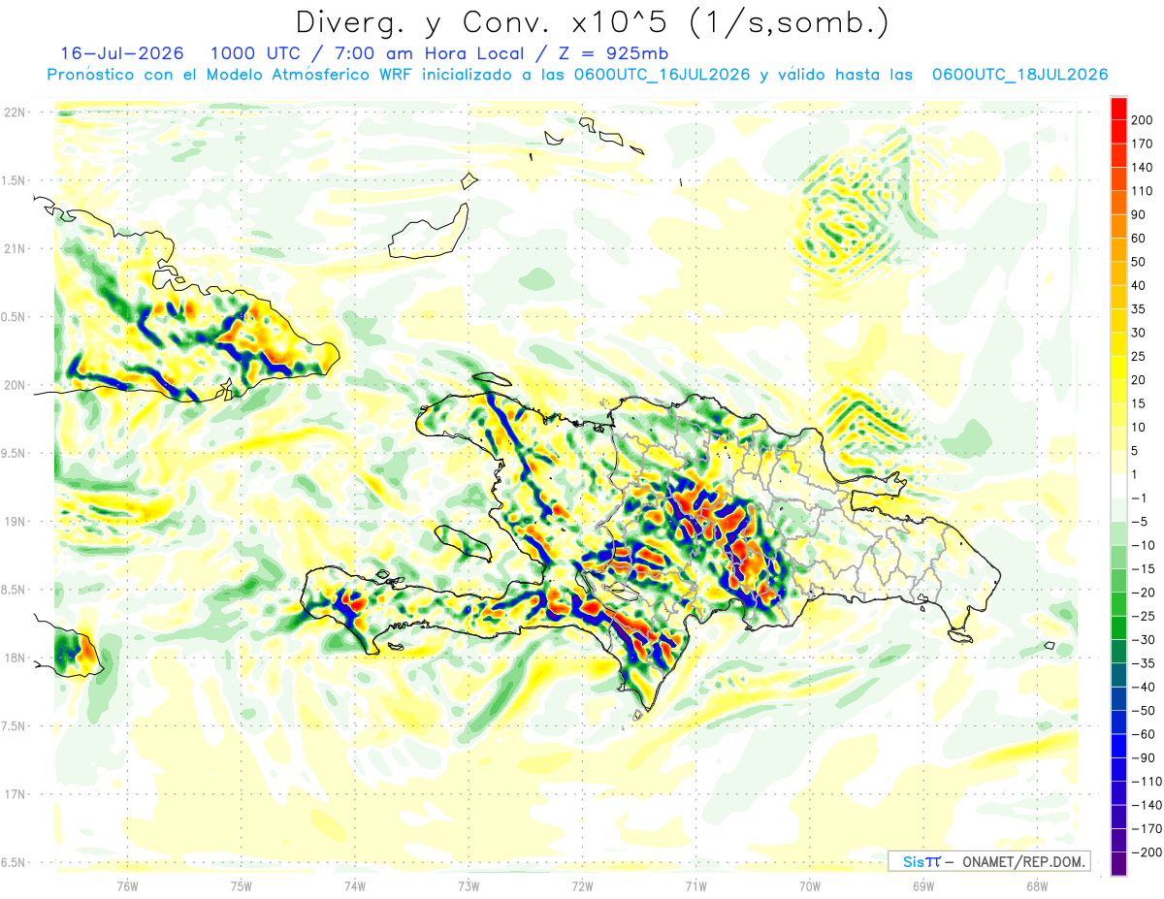The width and height of the screenshot is (1164, 899).
Task: Click the '-1' color scale label
Action: tap(1141, 498)
